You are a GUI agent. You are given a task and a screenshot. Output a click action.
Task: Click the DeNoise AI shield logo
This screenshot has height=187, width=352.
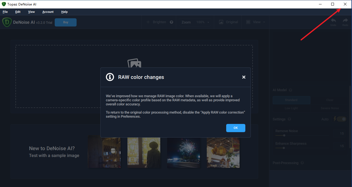click(7, 22)
